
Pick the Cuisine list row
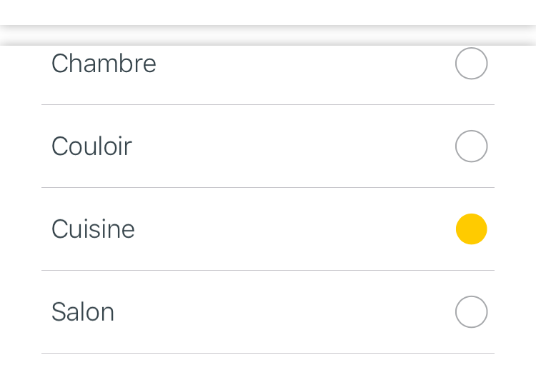[268, 229]
